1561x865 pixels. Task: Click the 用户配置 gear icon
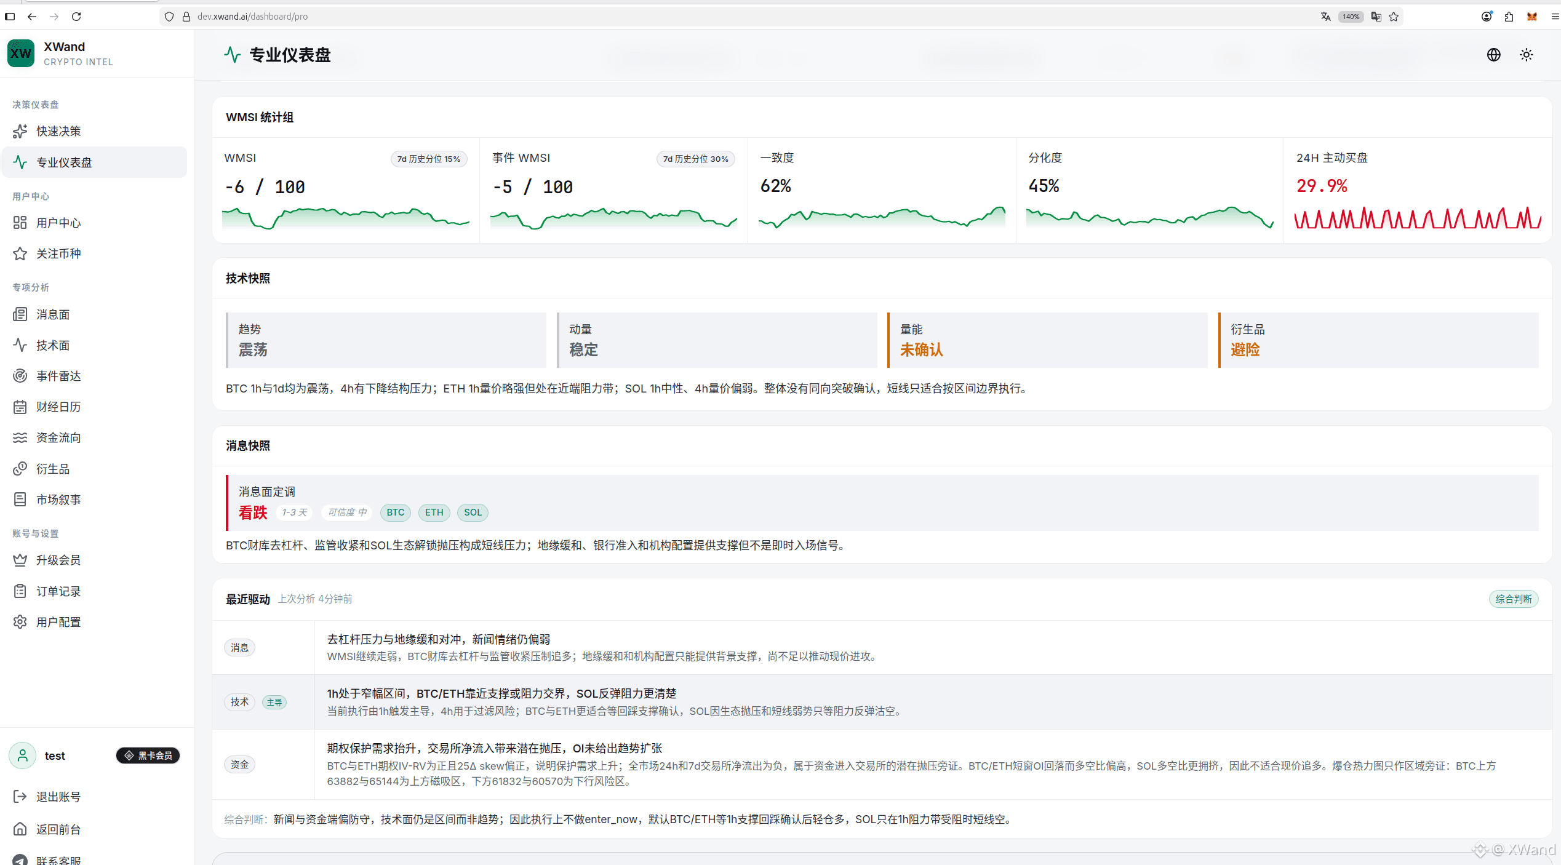[20, 622]
